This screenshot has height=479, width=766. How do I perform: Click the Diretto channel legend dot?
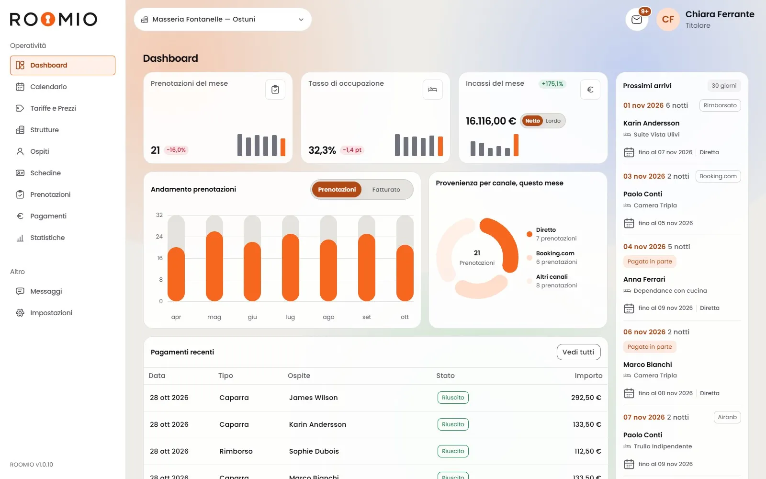[529, 234]
